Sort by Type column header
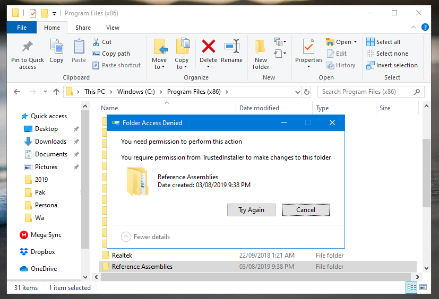Image resolution: width=439 pixels, height=299 pixels. coord(322,108)
